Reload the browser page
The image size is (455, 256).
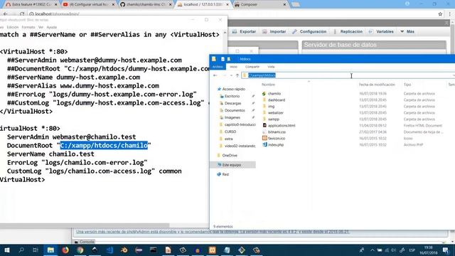coord(22,14)
